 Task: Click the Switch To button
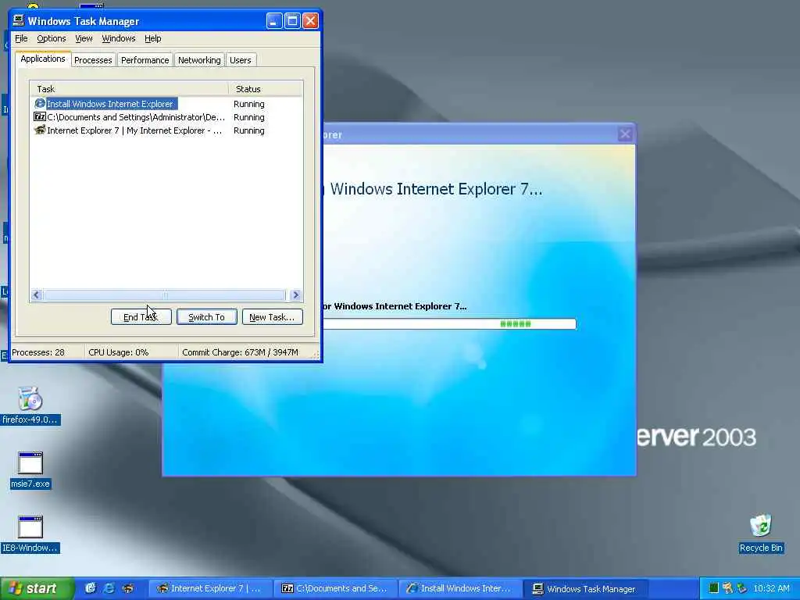[206, 317]
